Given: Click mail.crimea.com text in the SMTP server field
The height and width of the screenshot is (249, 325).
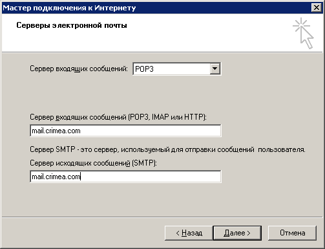Looking at the screenshot, I should click(56, 177).
